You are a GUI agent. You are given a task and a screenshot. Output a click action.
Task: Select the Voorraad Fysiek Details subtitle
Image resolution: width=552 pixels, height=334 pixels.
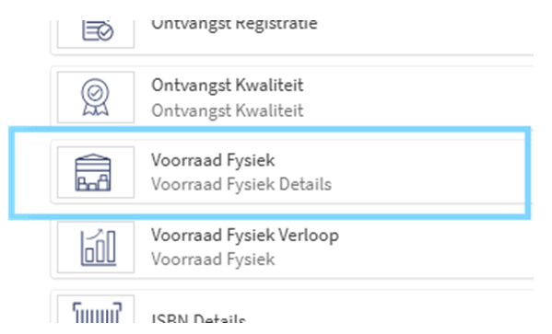[x=241, y=184]
